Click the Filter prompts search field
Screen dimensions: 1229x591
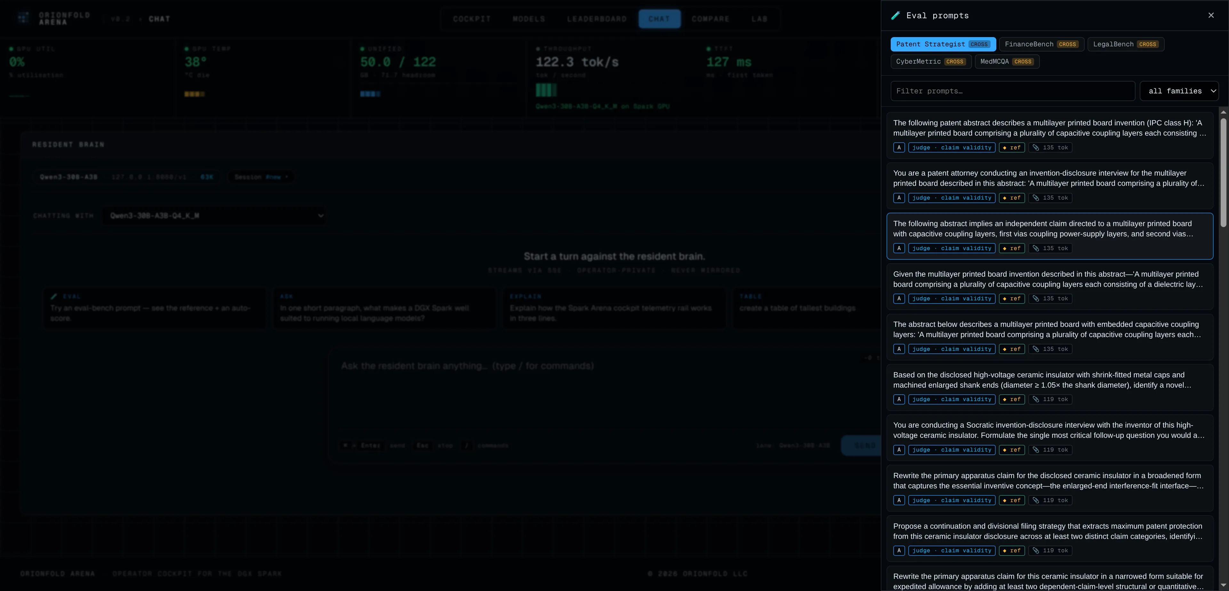coord(1012,91)
